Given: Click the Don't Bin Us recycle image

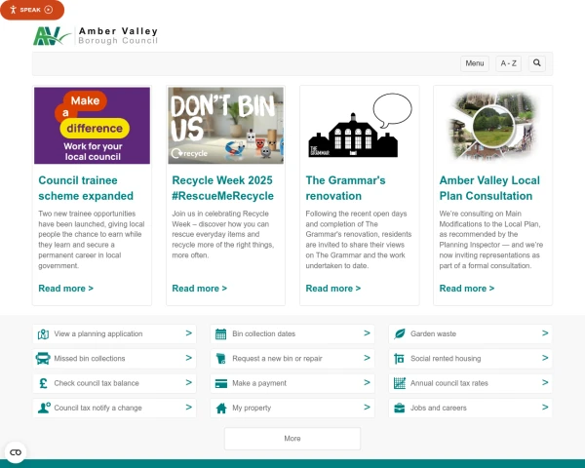Looking at the screenshot, I should (225, 125).
